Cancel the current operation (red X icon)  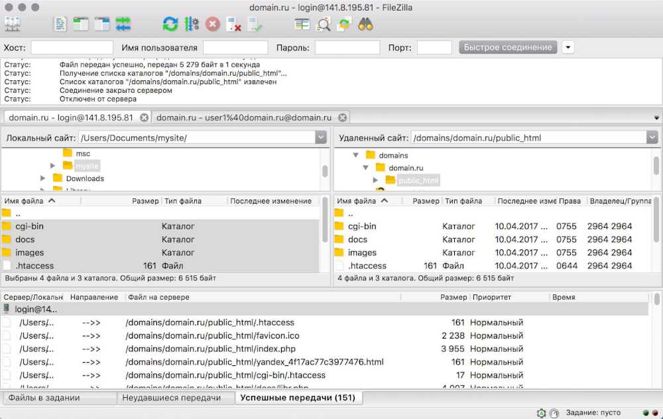click(x=212, y=25)
